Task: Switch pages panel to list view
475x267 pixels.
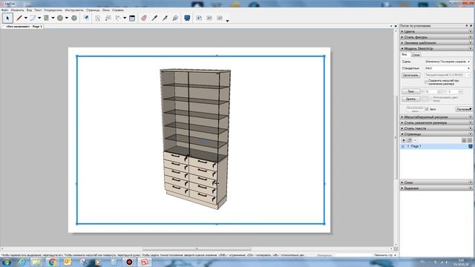Action: 464,140
